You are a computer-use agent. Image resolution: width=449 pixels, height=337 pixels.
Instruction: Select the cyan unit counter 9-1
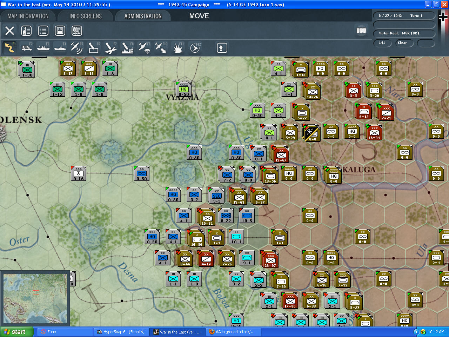point(247,258)
